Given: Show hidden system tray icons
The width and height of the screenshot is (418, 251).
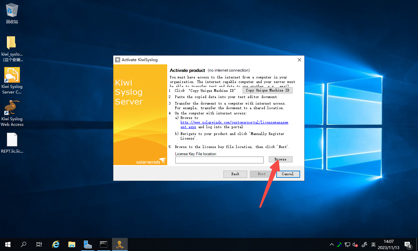Looking at the screenshot, I should 332,244.
